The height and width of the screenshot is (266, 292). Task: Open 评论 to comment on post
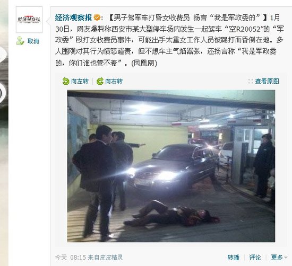(x=255, y=258)
